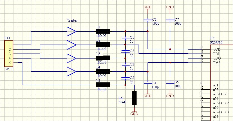233x121 pixels.
Task: Select the LPT1 label under the connector
Action: click(9, 69)
